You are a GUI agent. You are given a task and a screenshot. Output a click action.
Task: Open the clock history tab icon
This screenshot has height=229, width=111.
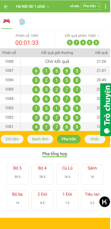pyautogui.click(x=22, y=21)
